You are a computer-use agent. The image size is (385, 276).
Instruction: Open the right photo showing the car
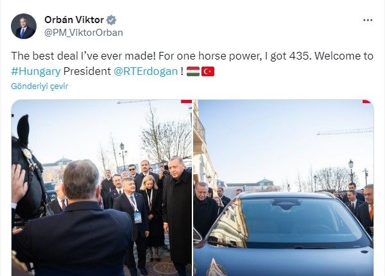click(284, 188)
